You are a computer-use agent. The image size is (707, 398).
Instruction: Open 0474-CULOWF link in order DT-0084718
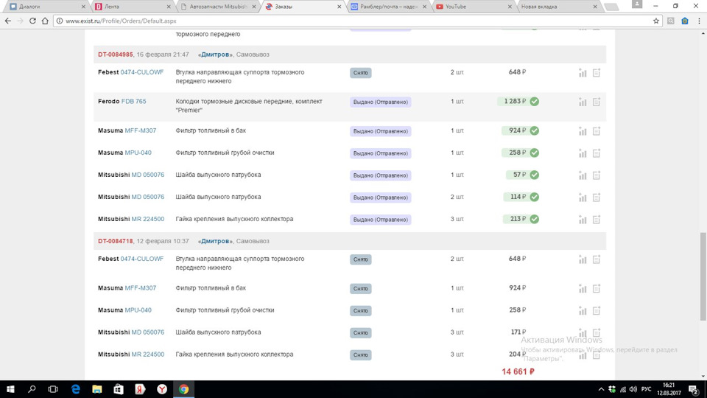tap(142, 259)
